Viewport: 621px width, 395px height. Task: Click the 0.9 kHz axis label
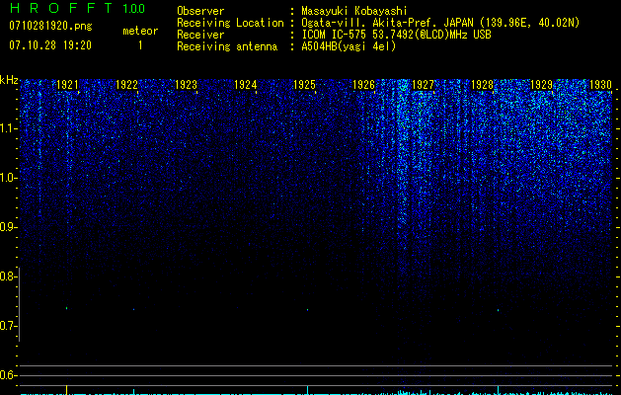[x=7, y=227]
